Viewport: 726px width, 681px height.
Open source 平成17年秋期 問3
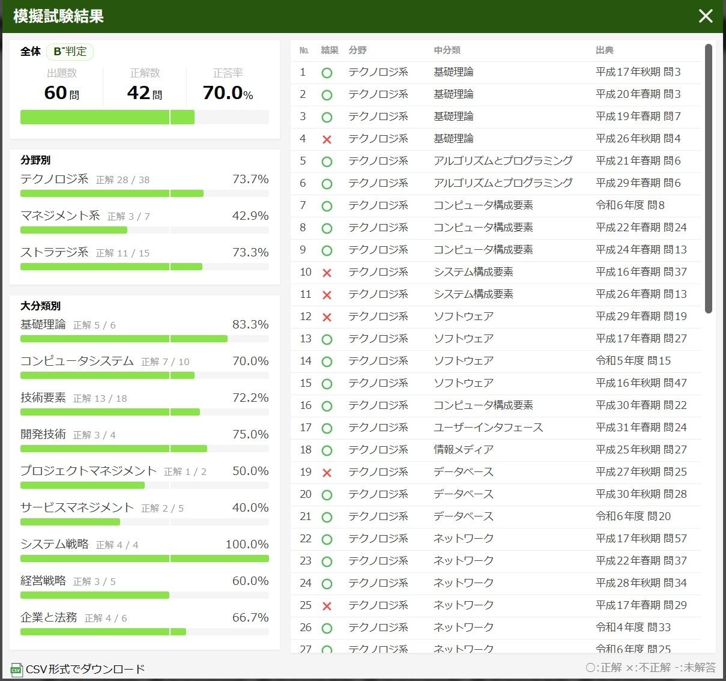(x=638, y=72)
